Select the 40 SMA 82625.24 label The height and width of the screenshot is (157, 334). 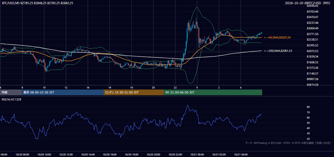277,37
